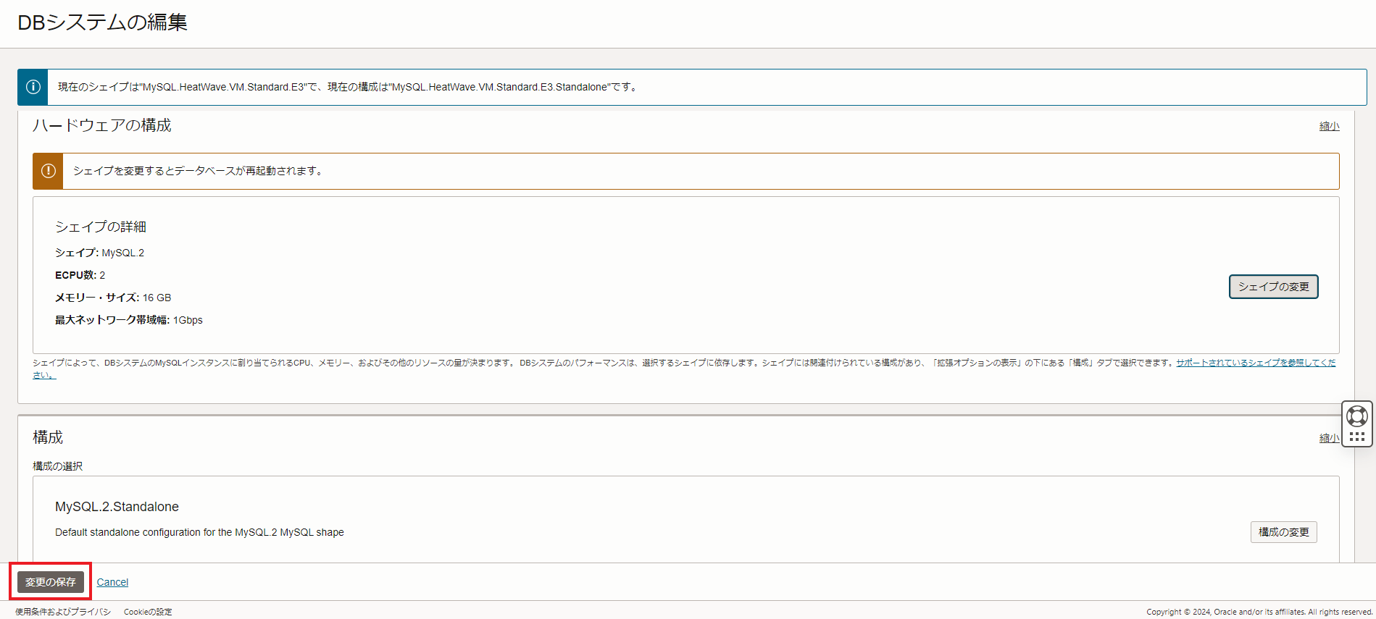
Task: Click the シェイプ: MySQL.2 text
Action: tap(99, 253)
